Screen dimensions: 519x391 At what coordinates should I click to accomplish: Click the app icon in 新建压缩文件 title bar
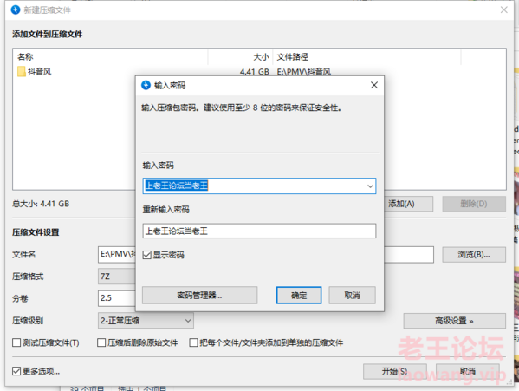pyautogui.click(x=16, y=10)
